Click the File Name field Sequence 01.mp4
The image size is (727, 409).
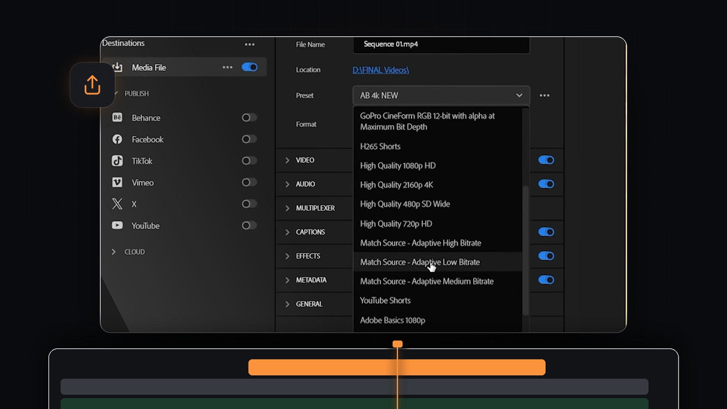tap(441, 45)
